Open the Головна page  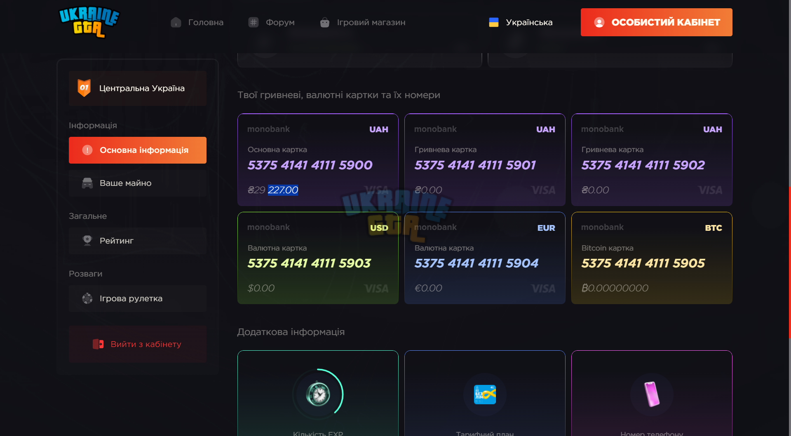197,22
